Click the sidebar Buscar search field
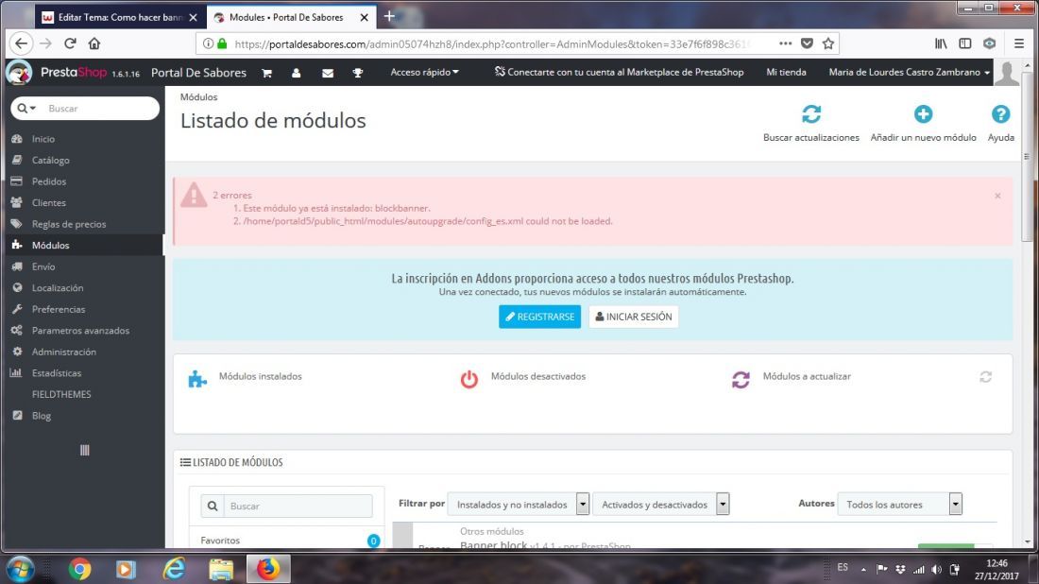 pyautogui.click(x=99, y=108)
